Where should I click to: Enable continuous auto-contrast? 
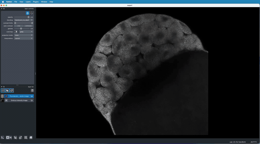(28, 26)
